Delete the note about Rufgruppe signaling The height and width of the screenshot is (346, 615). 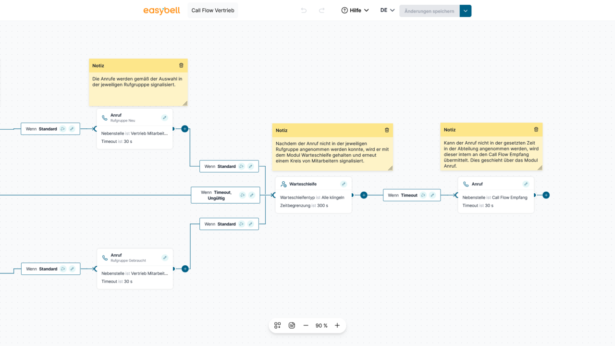click(181, 65)
